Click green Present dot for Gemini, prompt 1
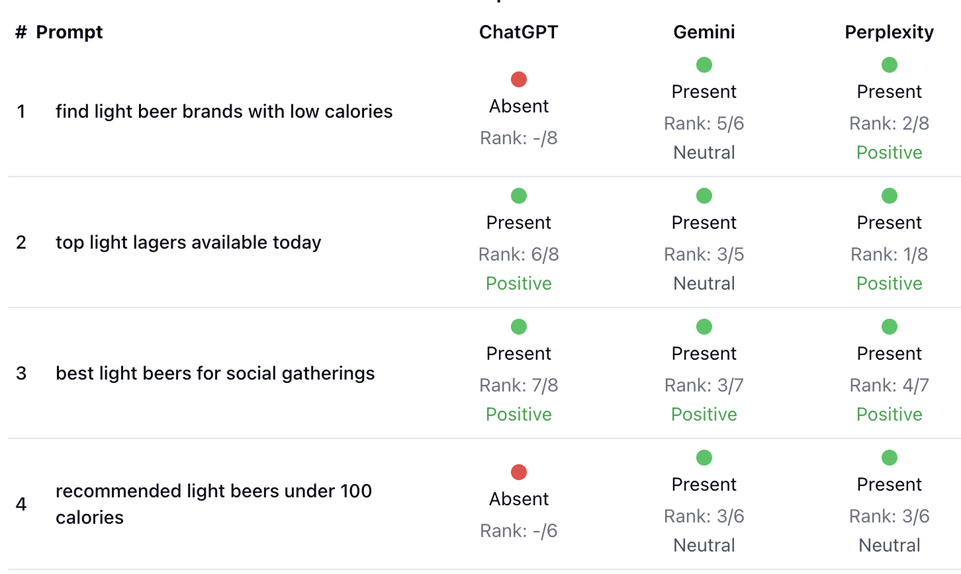961x574 pixels. [704, 65]
